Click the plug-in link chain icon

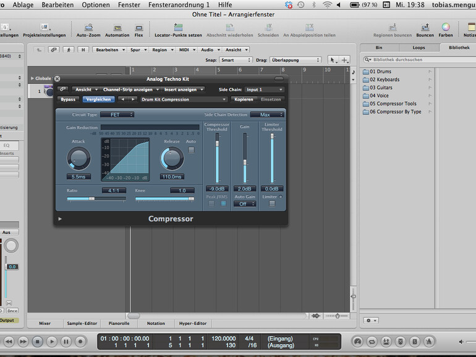point(62,90)
